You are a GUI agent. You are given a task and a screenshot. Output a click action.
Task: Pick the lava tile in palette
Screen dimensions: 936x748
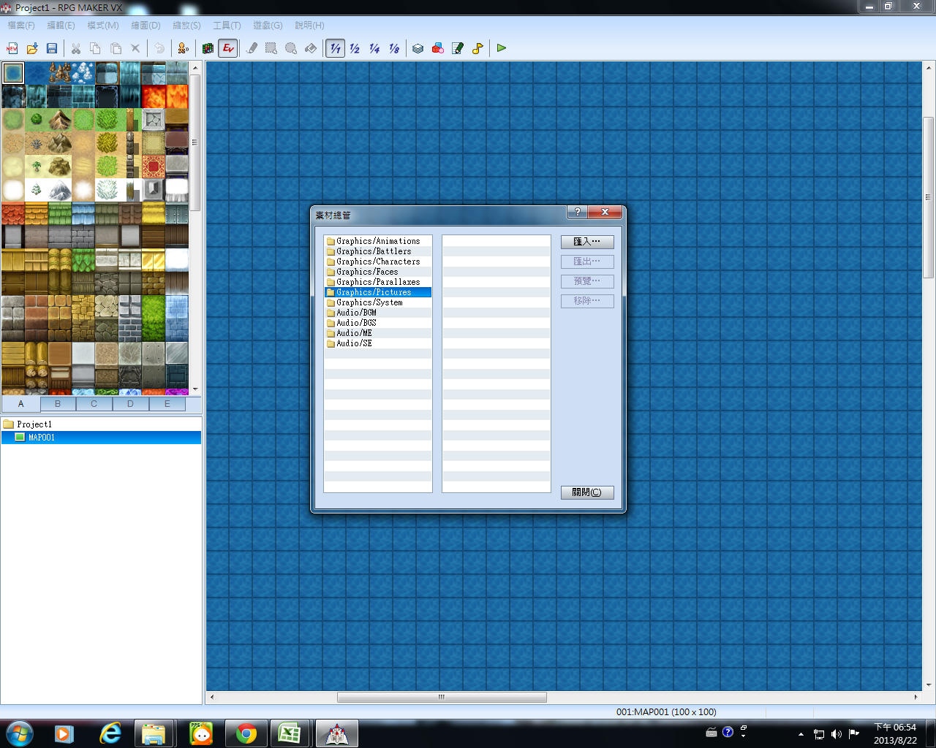154,96
